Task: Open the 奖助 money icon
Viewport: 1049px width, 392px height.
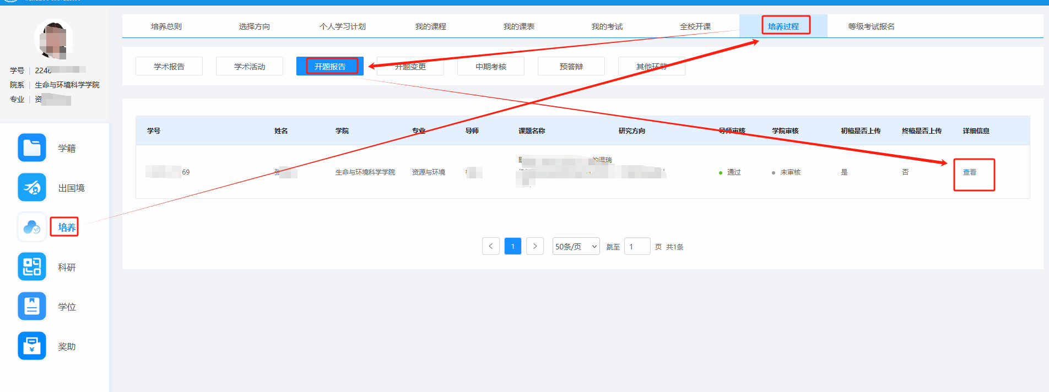Action: (32, 346)
